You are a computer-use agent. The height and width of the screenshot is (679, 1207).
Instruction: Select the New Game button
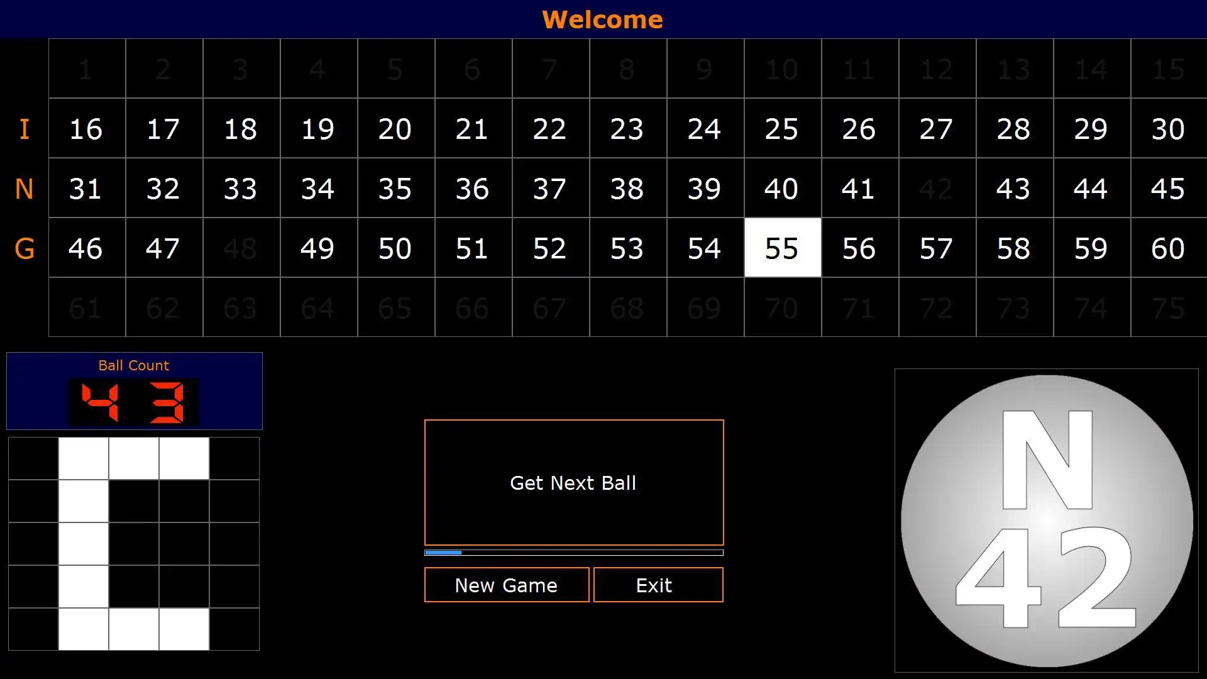(x=505, y=585)
